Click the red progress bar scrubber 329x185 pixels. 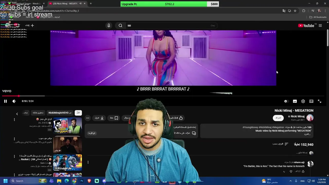pyautogui.click(x=19, y=96)
